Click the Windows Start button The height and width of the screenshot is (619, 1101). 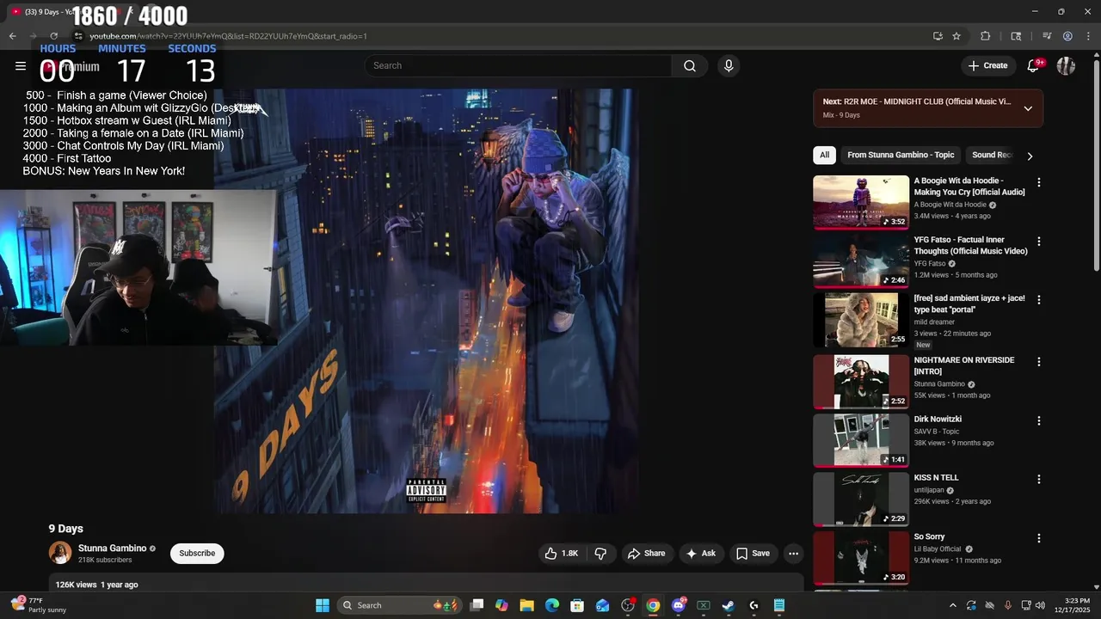pos(323,605)
